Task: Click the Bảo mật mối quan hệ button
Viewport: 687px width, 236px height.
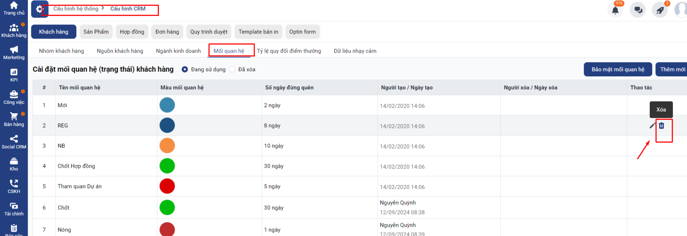Action: (x=618, y=70)
